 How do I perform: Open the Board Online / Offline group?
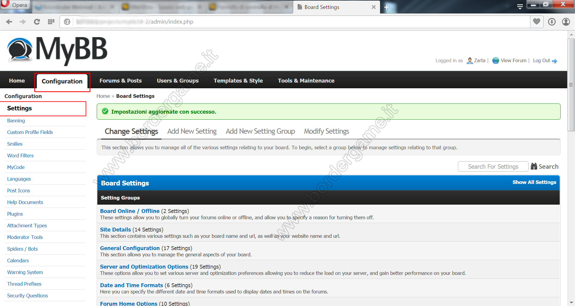pos(130,211)
